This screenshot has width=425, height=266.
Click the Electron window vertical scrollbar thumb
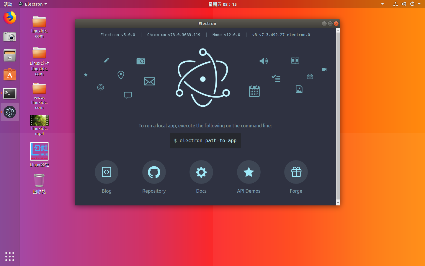[338, 116]
